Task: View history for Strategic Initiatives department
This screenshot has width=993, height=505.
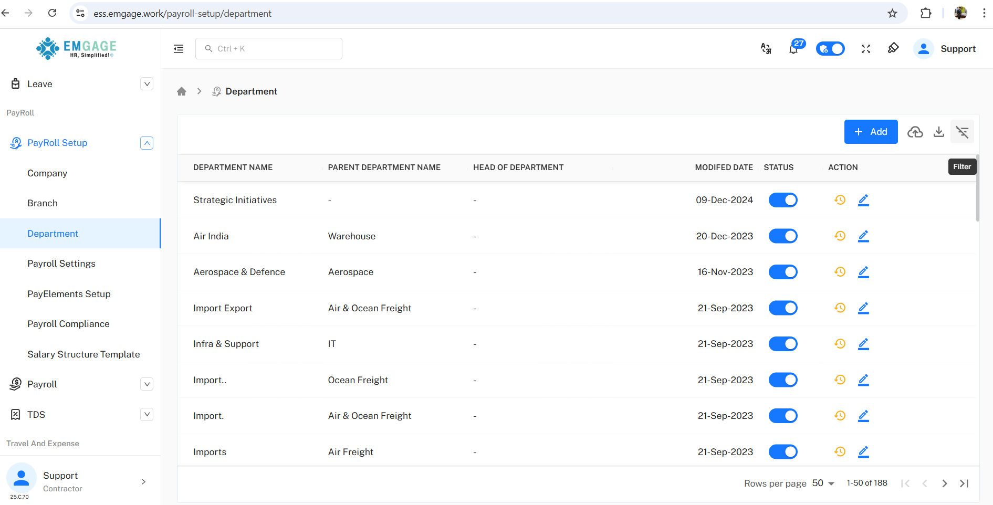Action: tap(840, 200)
